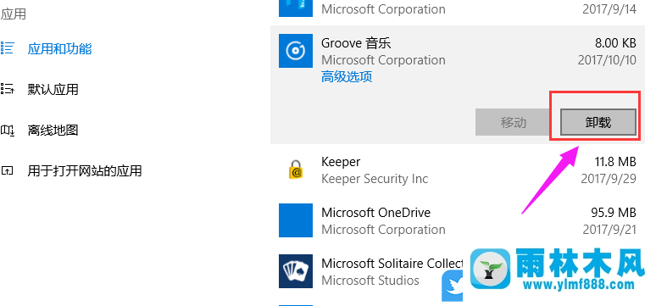
Task: Open the 默认应用 settings page
Action: coord(53,90)
